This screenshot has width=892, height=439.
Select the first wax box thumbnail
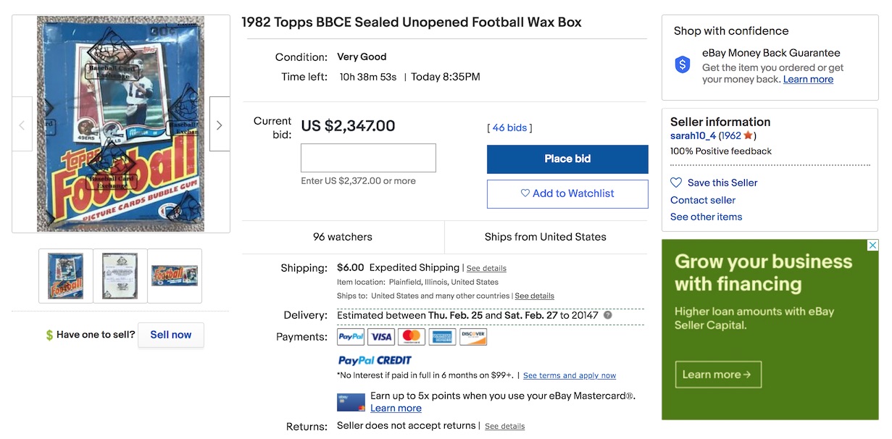click(66, 275)
